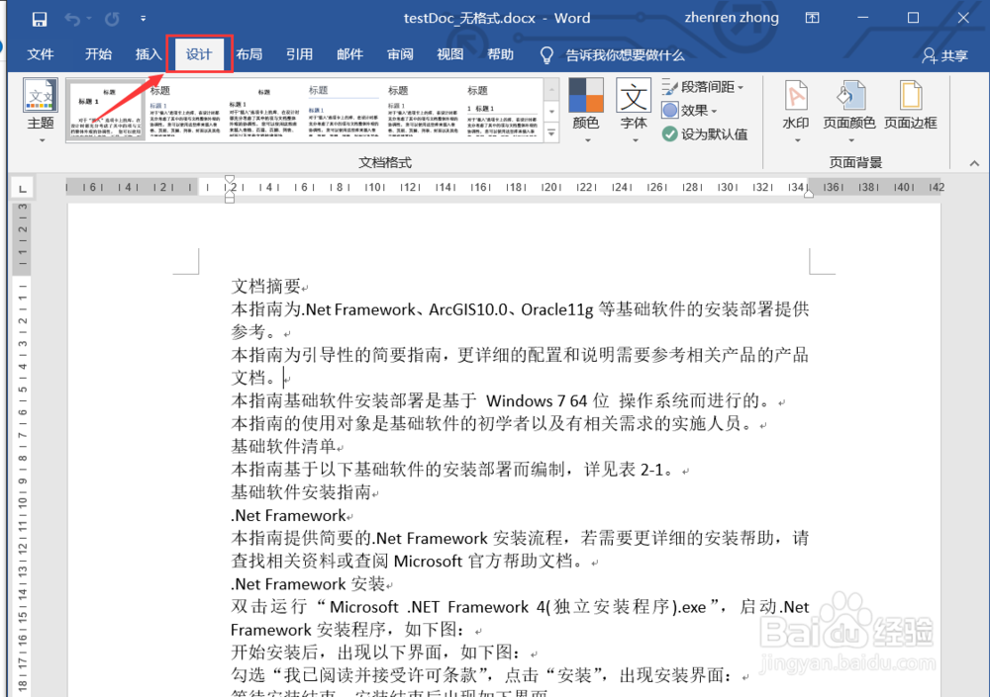Open the 字体 theme fonts dropdown
Screen dimensions: 990x697
click(x=634, y=111)
